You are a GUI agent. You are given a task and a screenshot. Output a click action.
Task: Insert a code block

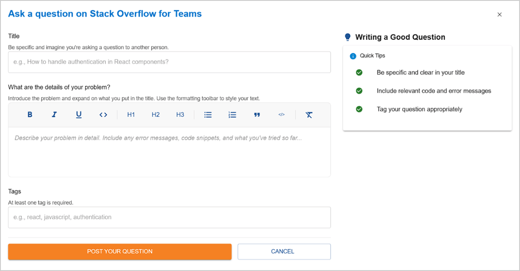click(x=281, y=115)
